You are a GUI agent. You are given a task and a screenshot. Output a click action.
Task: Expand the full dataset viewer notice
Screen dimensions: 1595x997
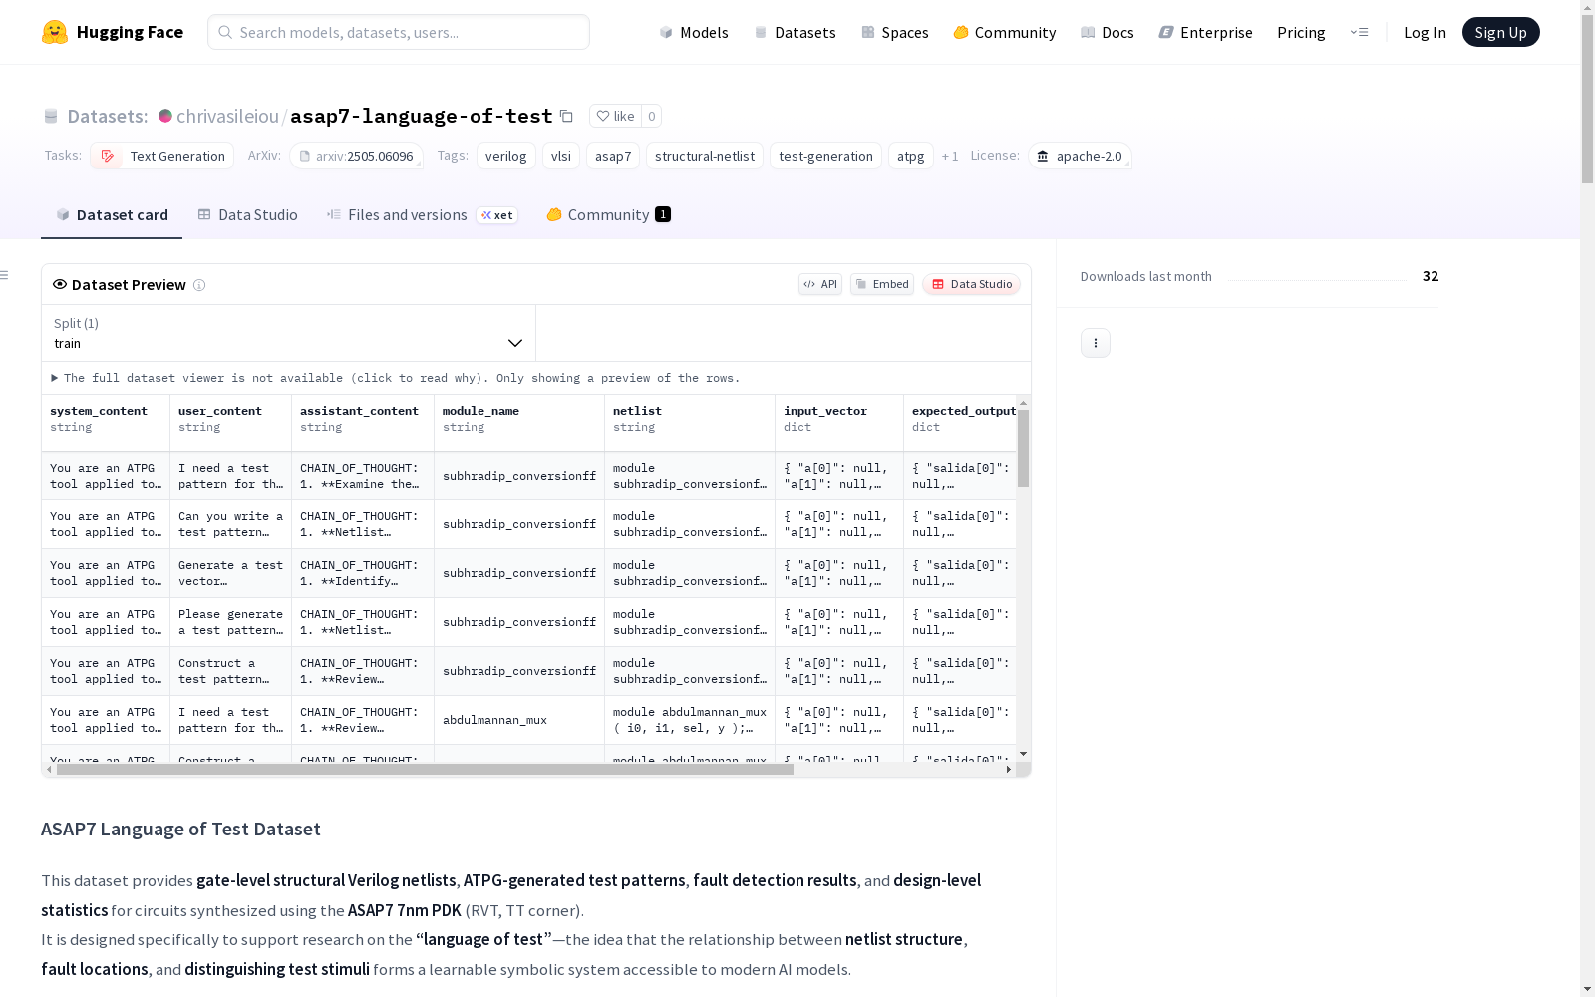396,378
